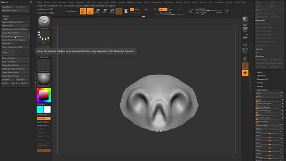The width and height of the screenshot is (286, 161).
Task: Activate the Draw mode icon
Action: coord(90,11)
